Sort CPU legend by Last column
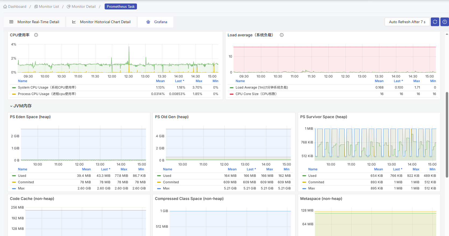 tap(179, 81)
